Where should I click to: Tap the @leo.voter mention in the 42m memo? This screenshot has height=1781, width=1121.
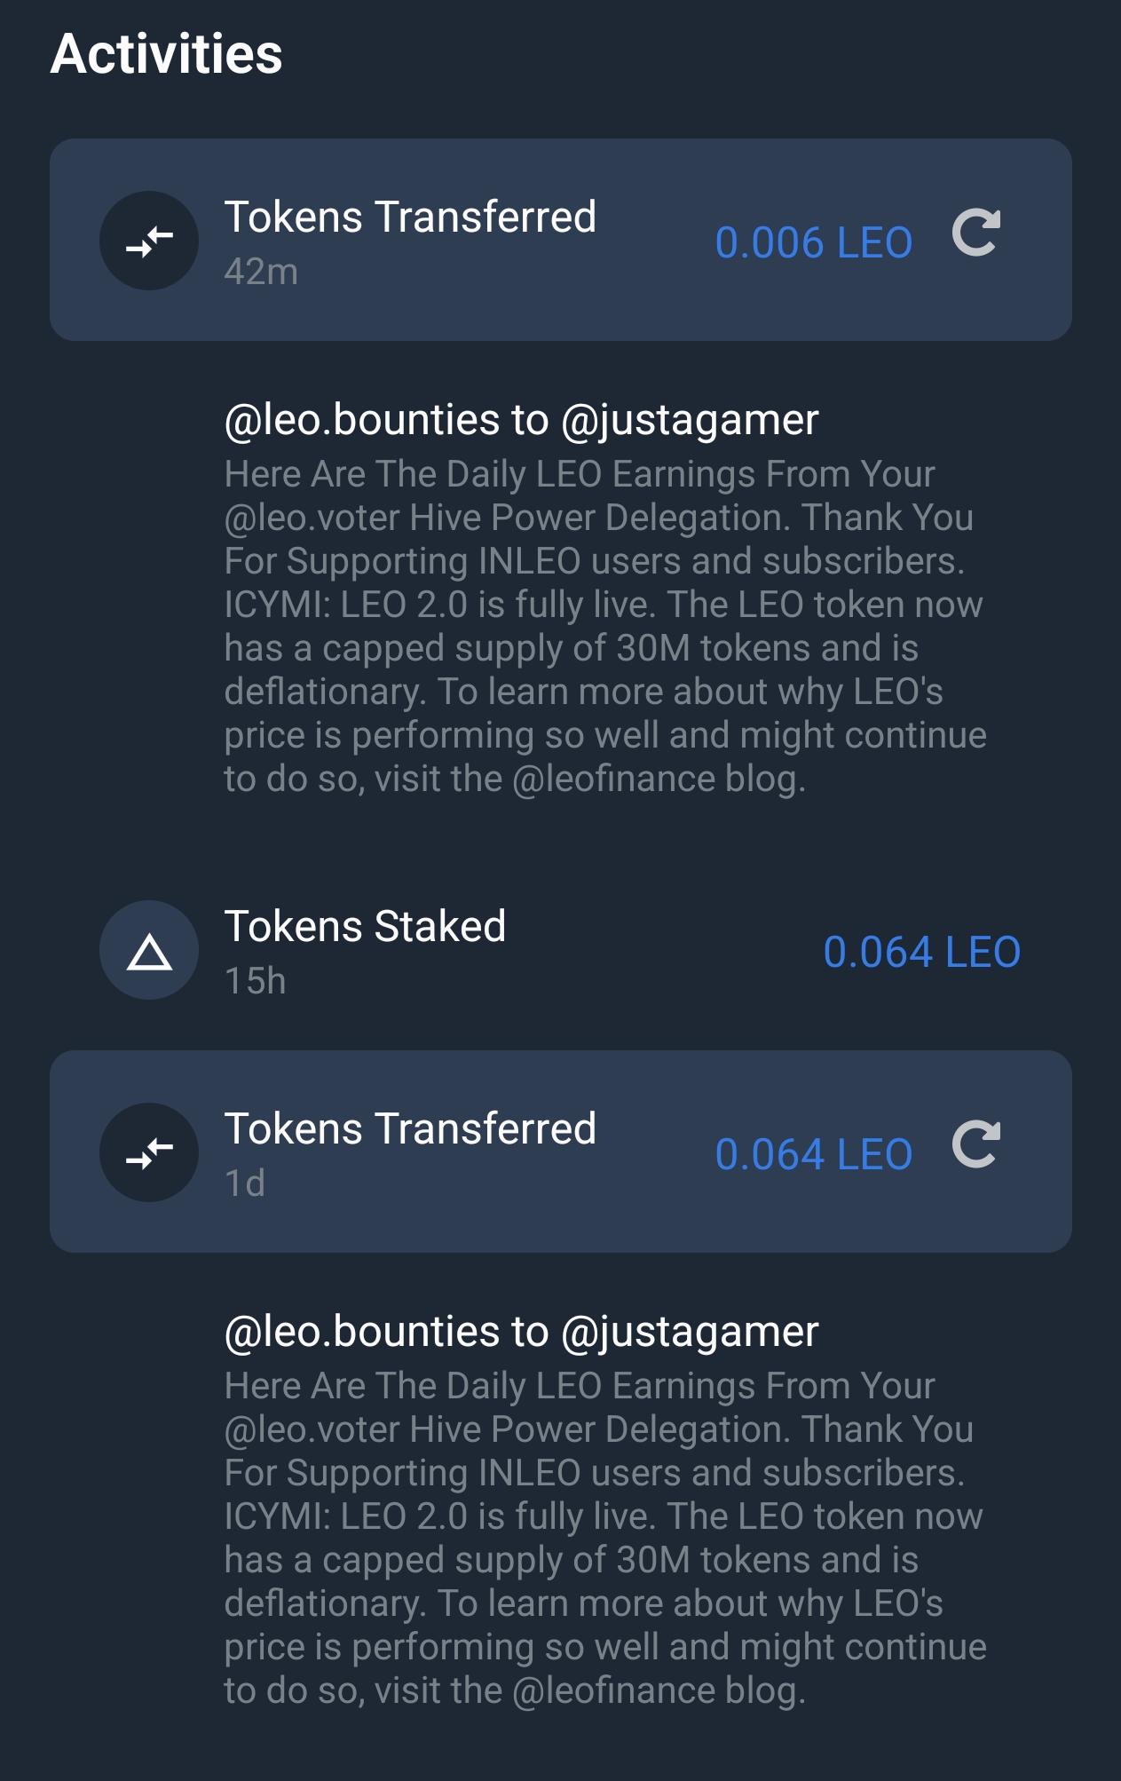313,518
